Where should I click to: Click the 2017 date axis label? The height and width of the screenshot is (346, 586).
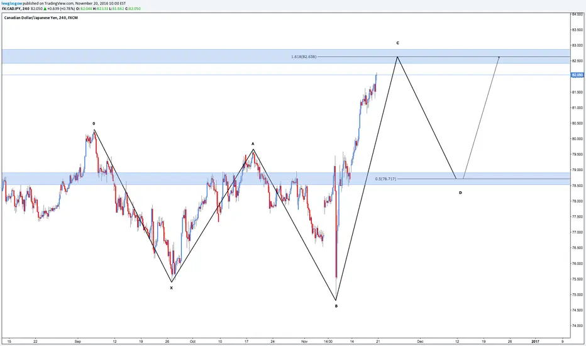535,341
